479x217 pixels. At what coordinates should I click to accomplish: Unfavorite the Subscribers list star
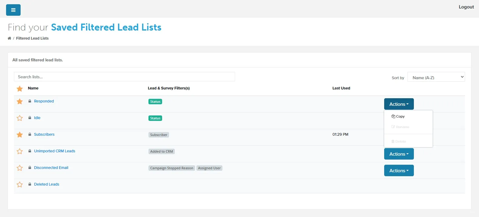pos(20,134)
